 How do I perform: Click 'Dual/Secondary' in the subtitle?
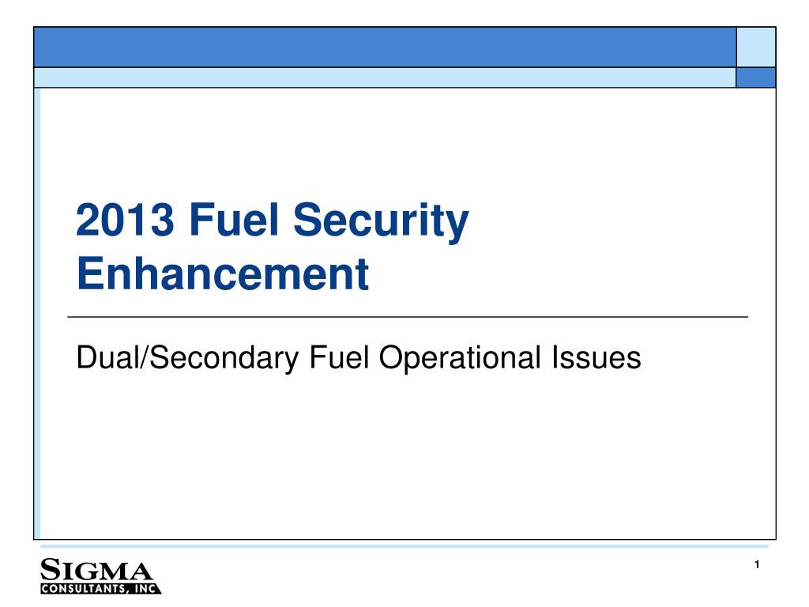187,358
